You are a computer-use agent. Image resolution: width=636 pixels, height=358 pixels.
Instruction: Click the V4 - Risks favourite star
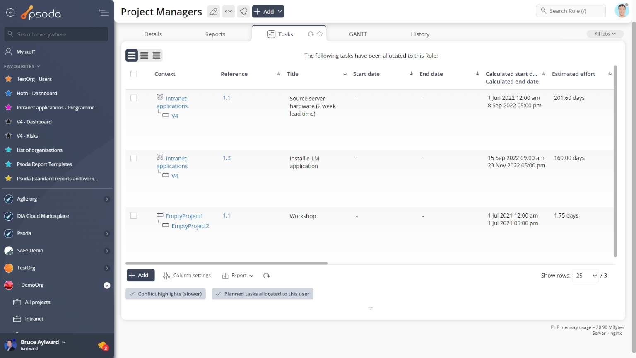8,135
